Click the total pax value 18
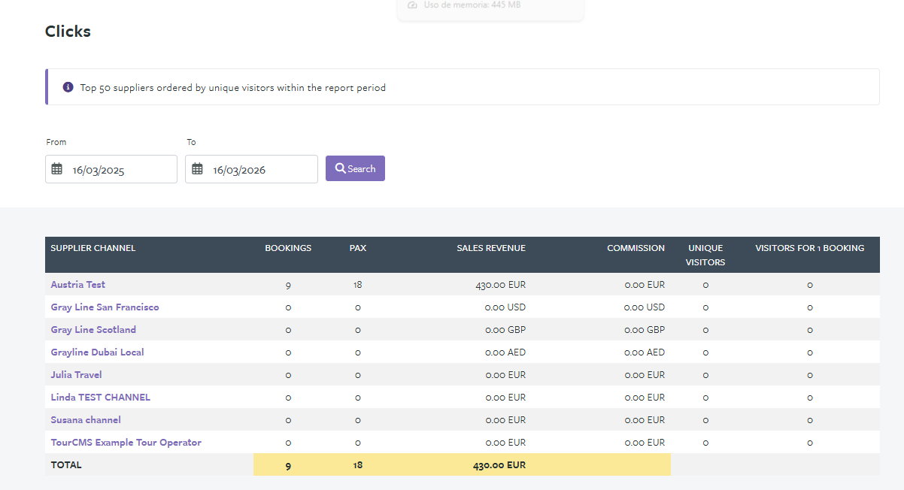The image size is (904, 490). tap(357, 465)
